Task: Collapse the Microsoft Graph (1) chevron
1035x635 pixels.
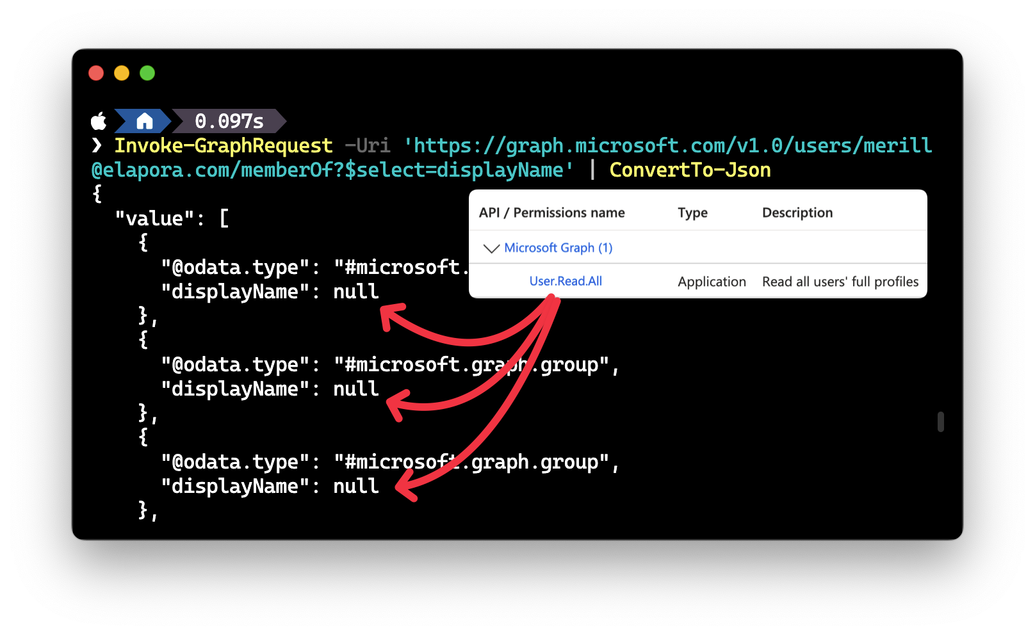Action: click(491, 248)
